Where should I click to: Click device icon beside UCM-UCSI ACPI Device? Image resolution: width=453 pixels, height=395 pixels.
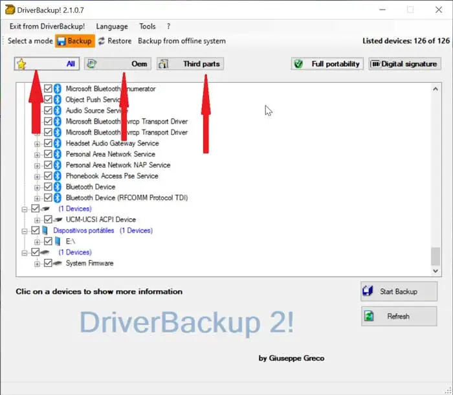(58, 220)
